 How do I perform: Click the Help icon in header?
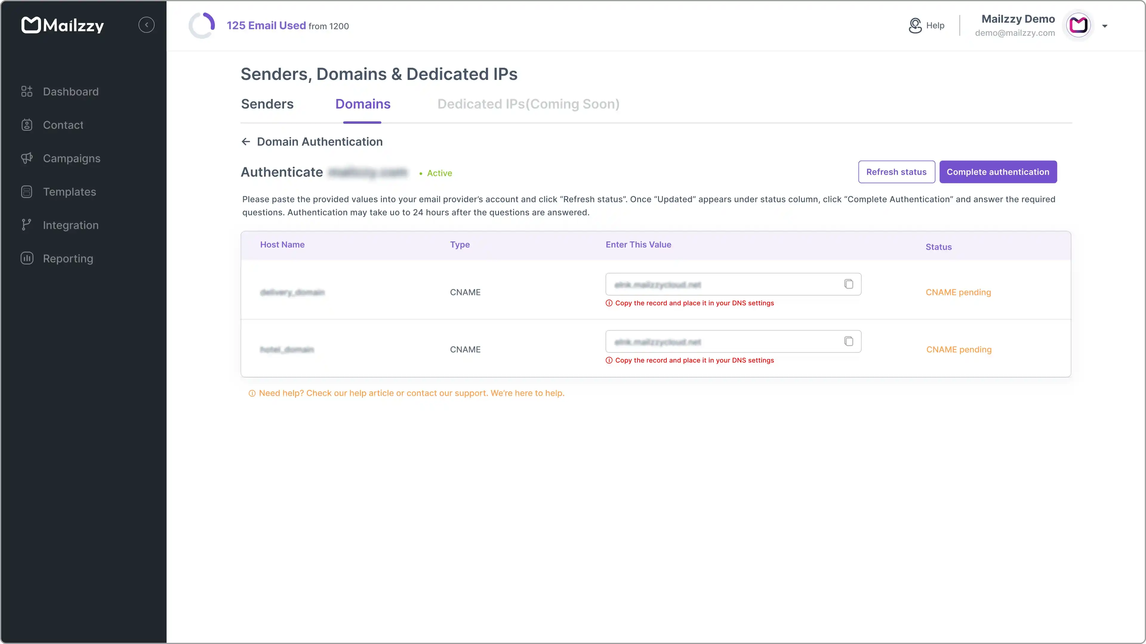click(x=915, y=25)
